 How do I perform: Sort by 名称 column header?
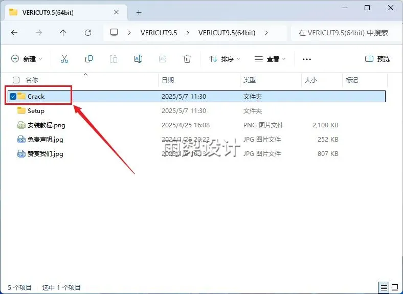(32, 80)
